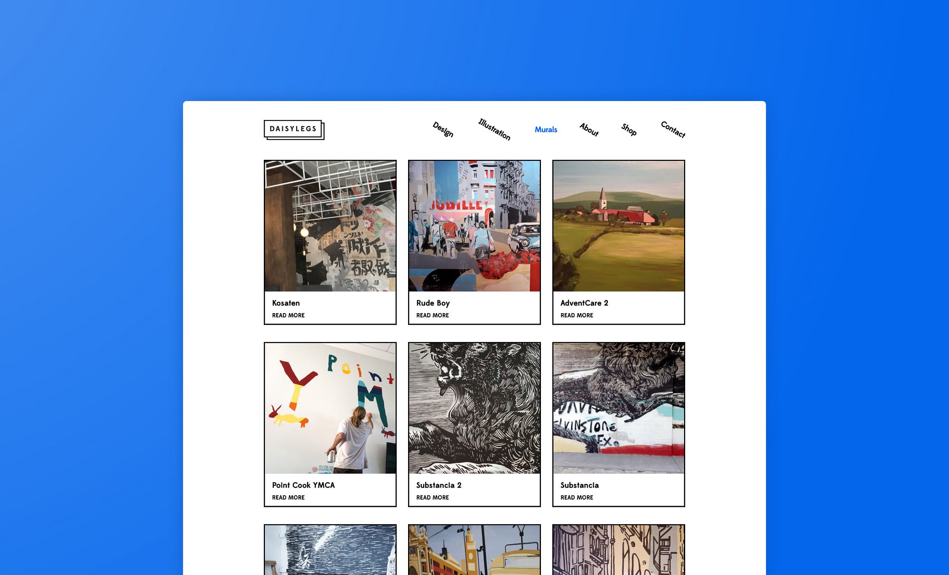949x575 pixels.
Task: Open the Substancia mural thumbnail
Action: pos(619,408)
